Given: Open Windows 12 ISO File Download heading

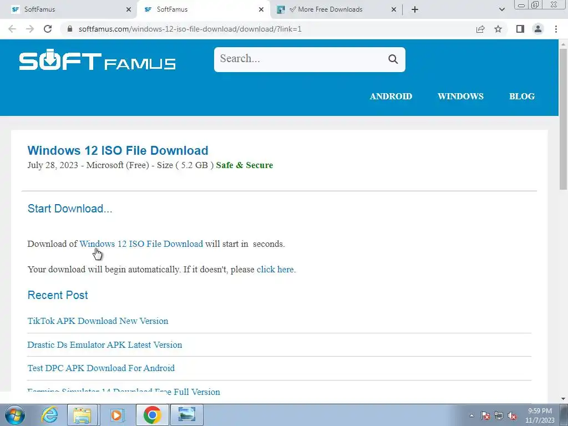Looking at the screenshot, I should 118,150.
